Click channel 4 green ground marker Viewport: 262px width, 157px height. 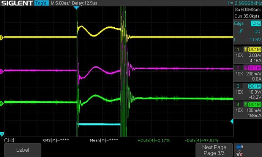[x=2, y=103]
